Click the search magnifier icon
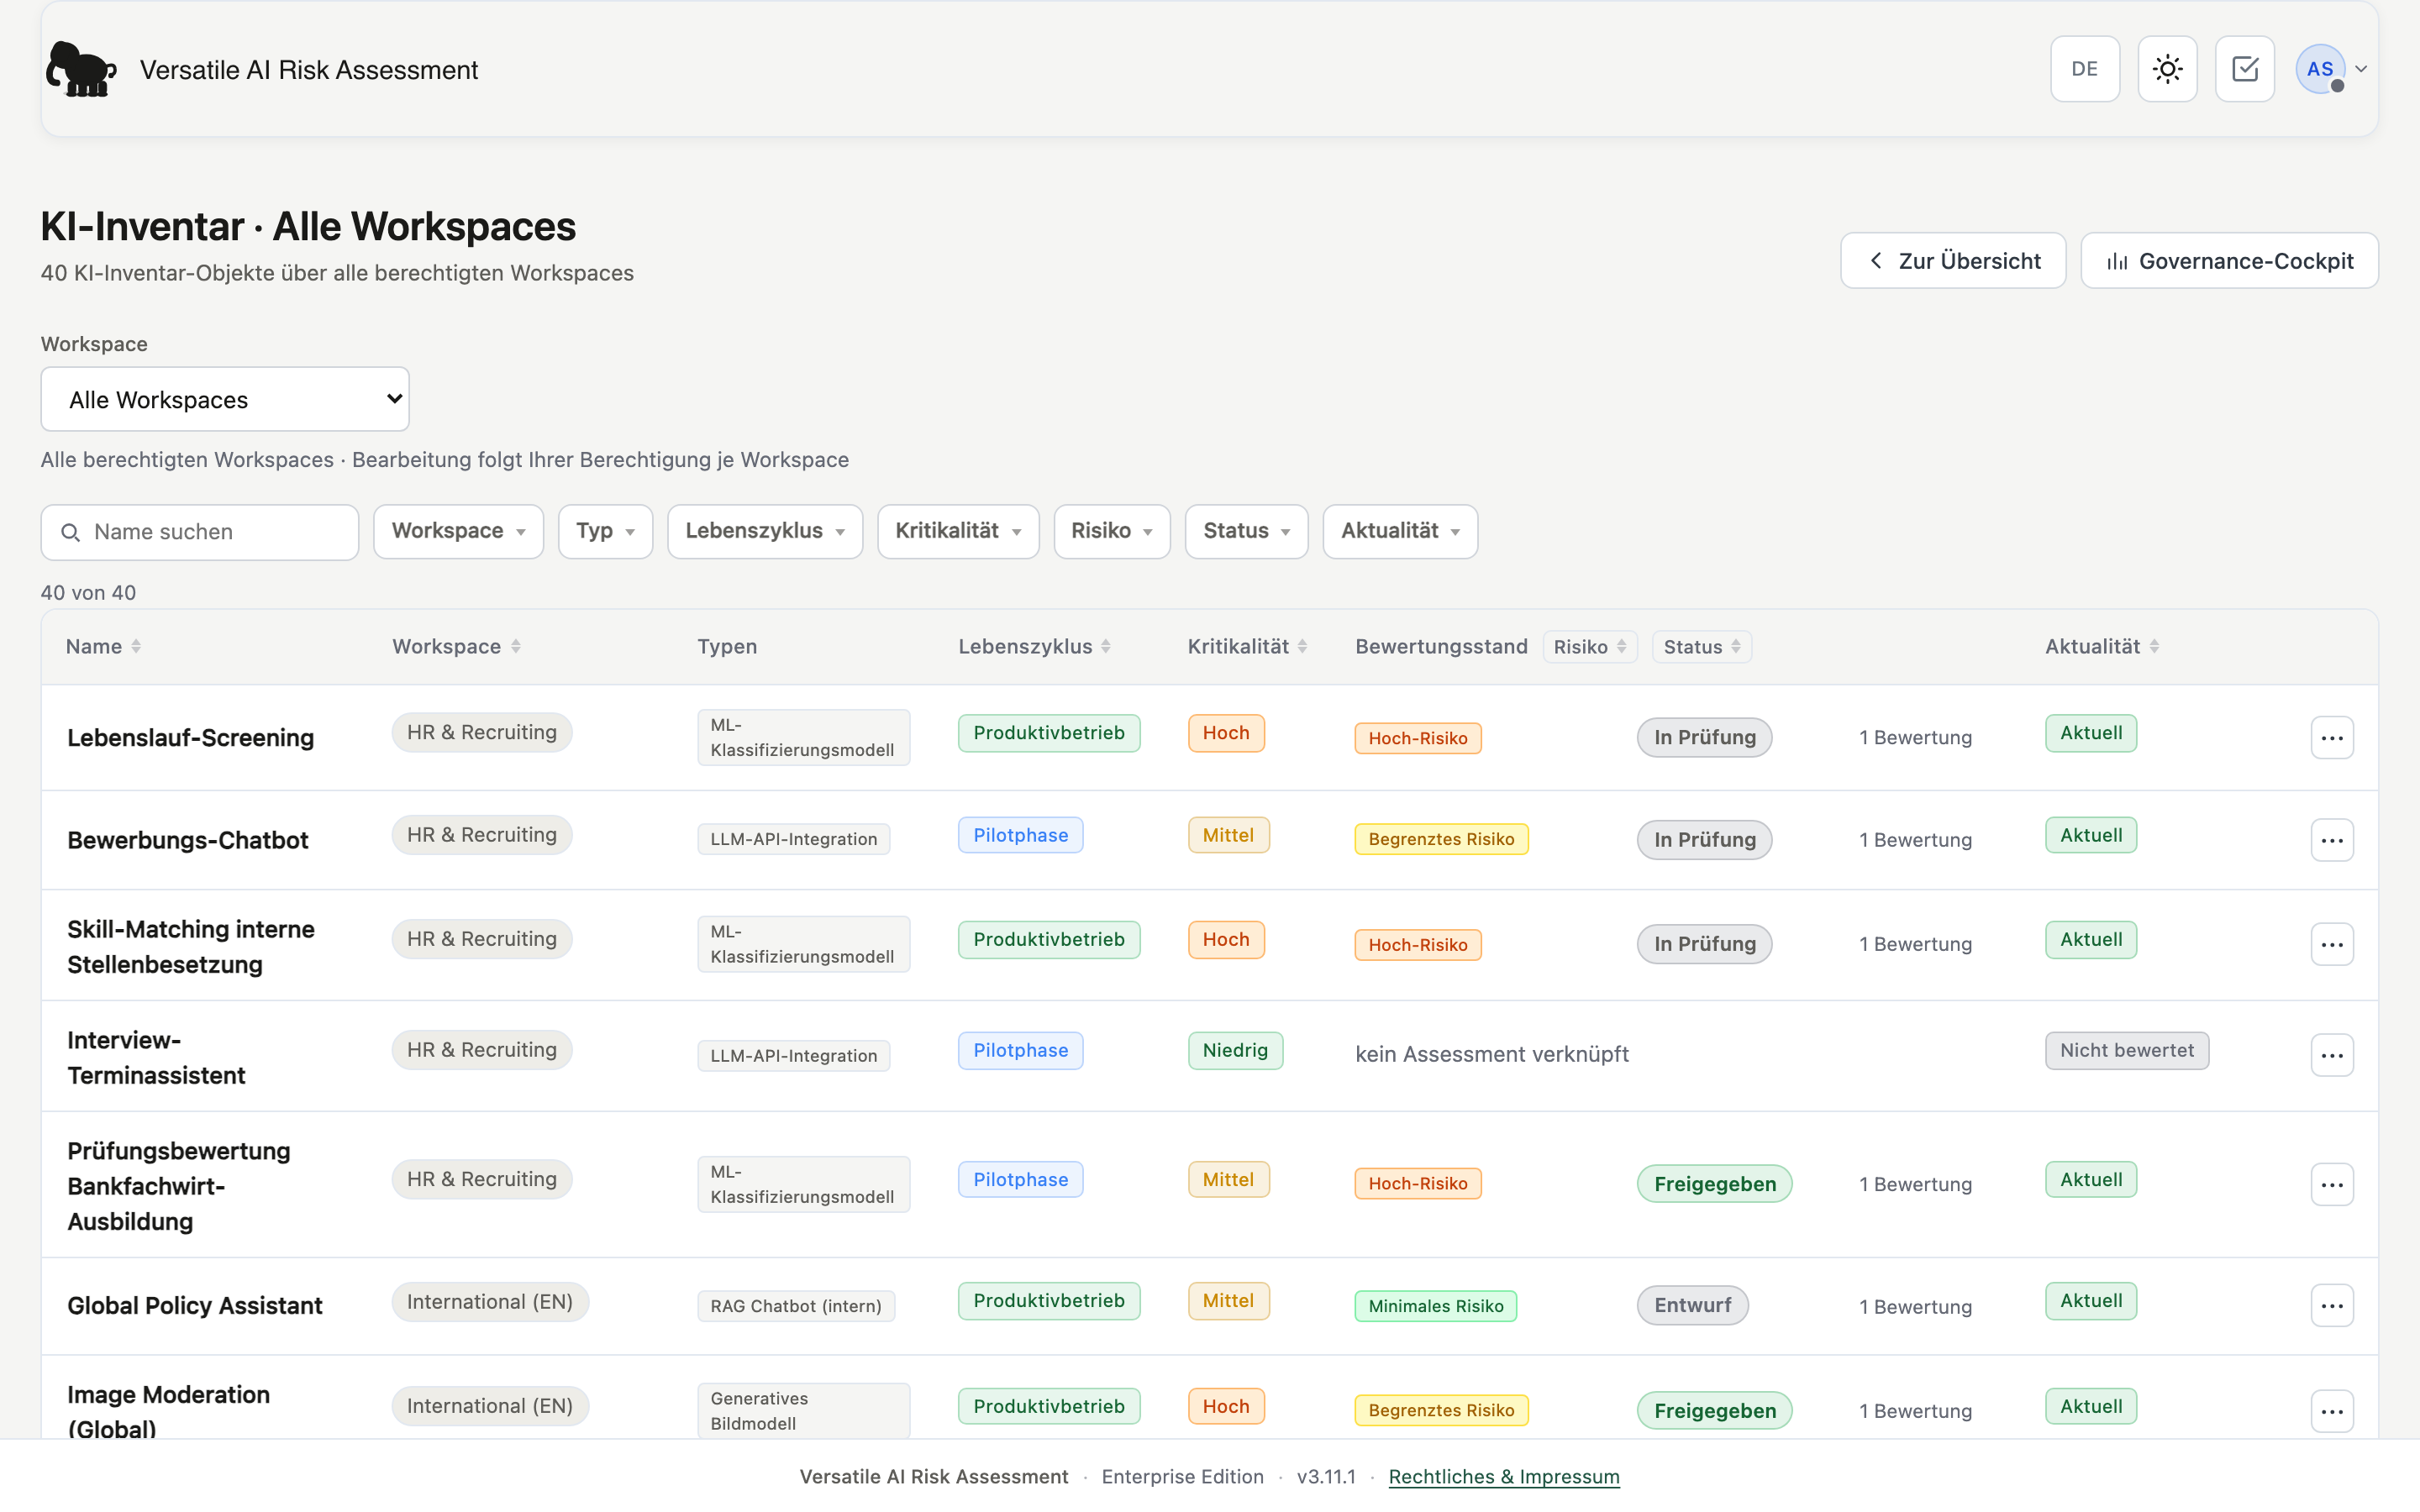This screenshot has height=1512, width=2420. (x=70, y=532)
